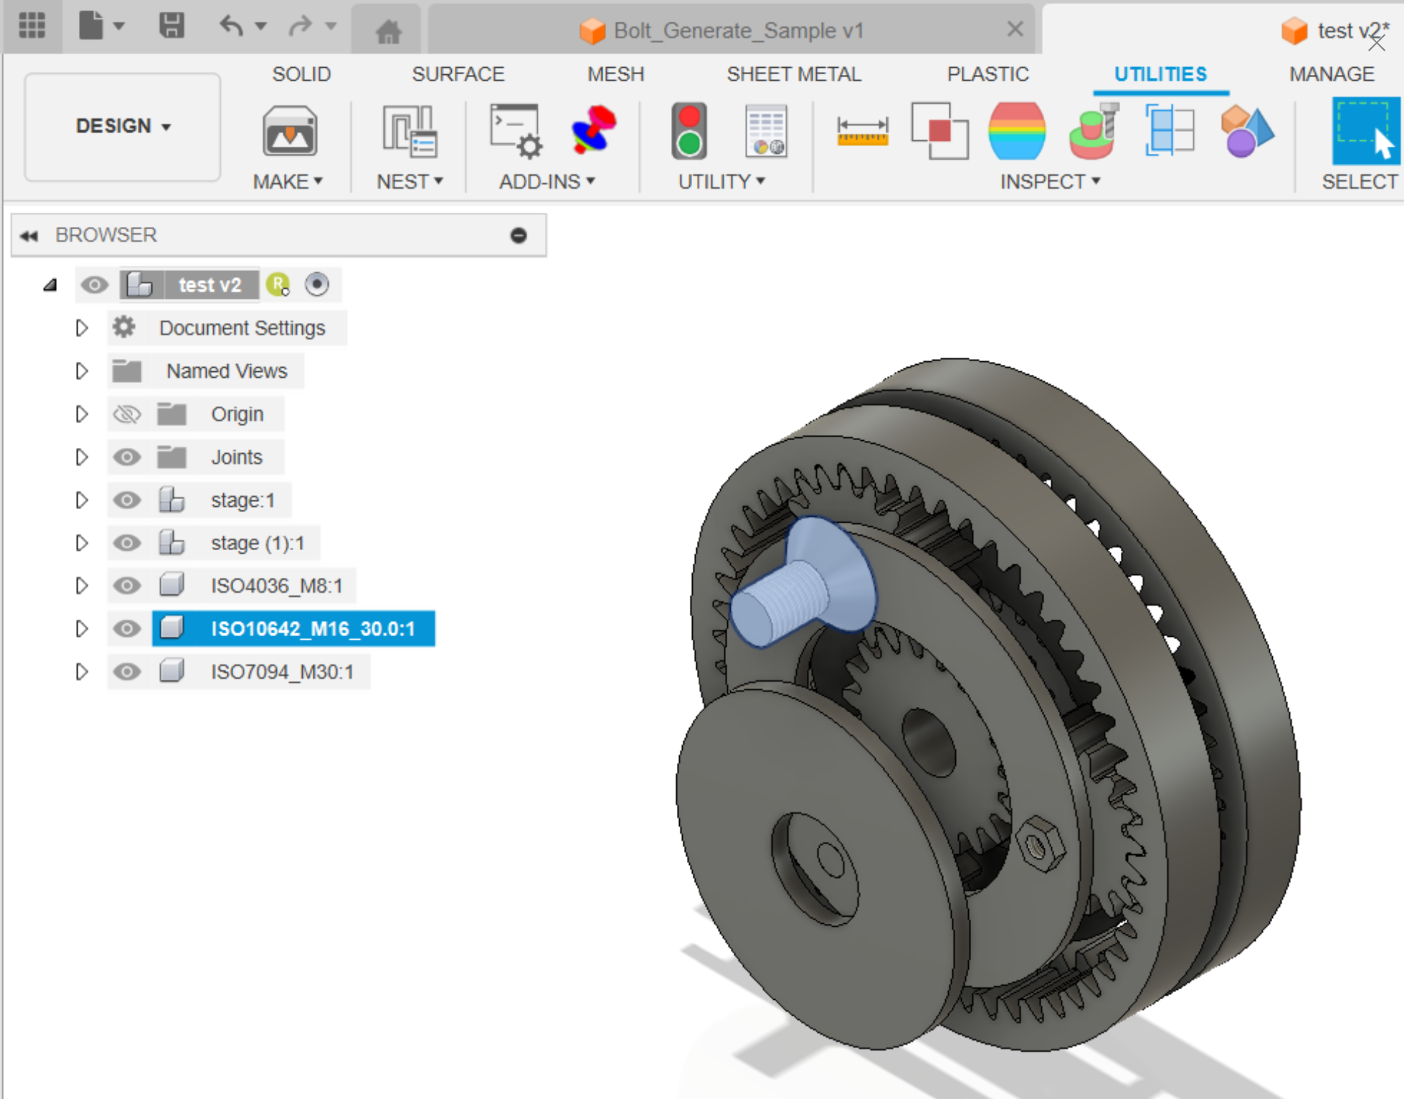Select the Interference inspect icon
Screen dimensions: 1404x1099
point(939,132)
